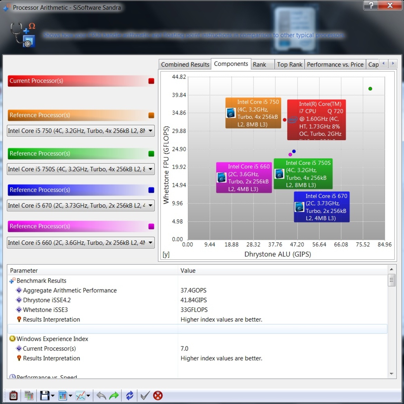Image resolution: width=404 pixels, height=404 pixels.
Task: Click the Intel logo in the red i7 label
Action: pyautogui.click(x=293, y=119)
